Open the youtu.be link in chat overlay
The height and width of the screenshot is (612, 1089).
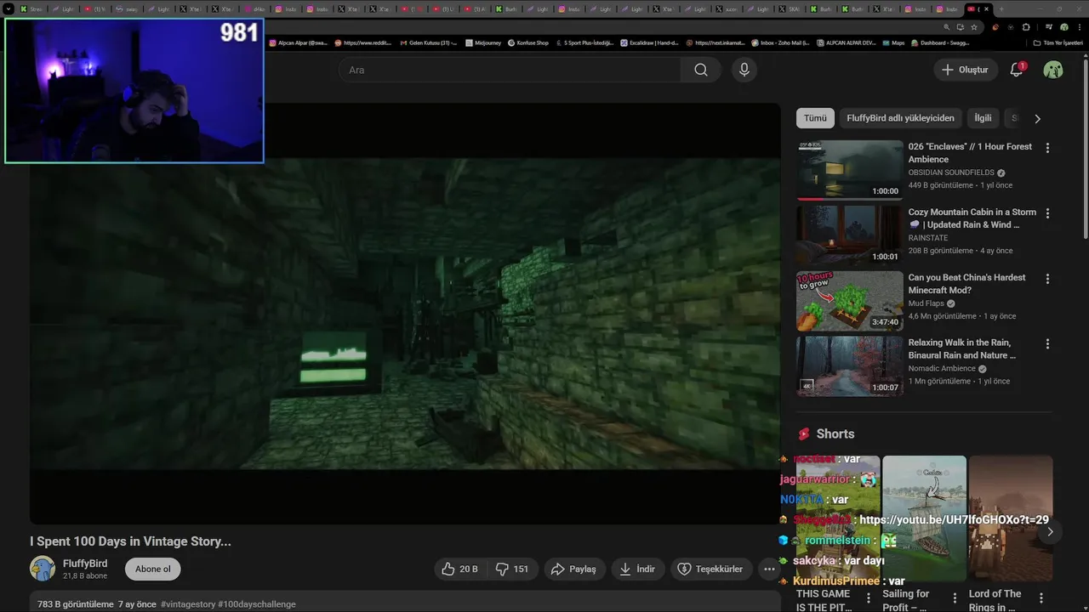(954, 519)
